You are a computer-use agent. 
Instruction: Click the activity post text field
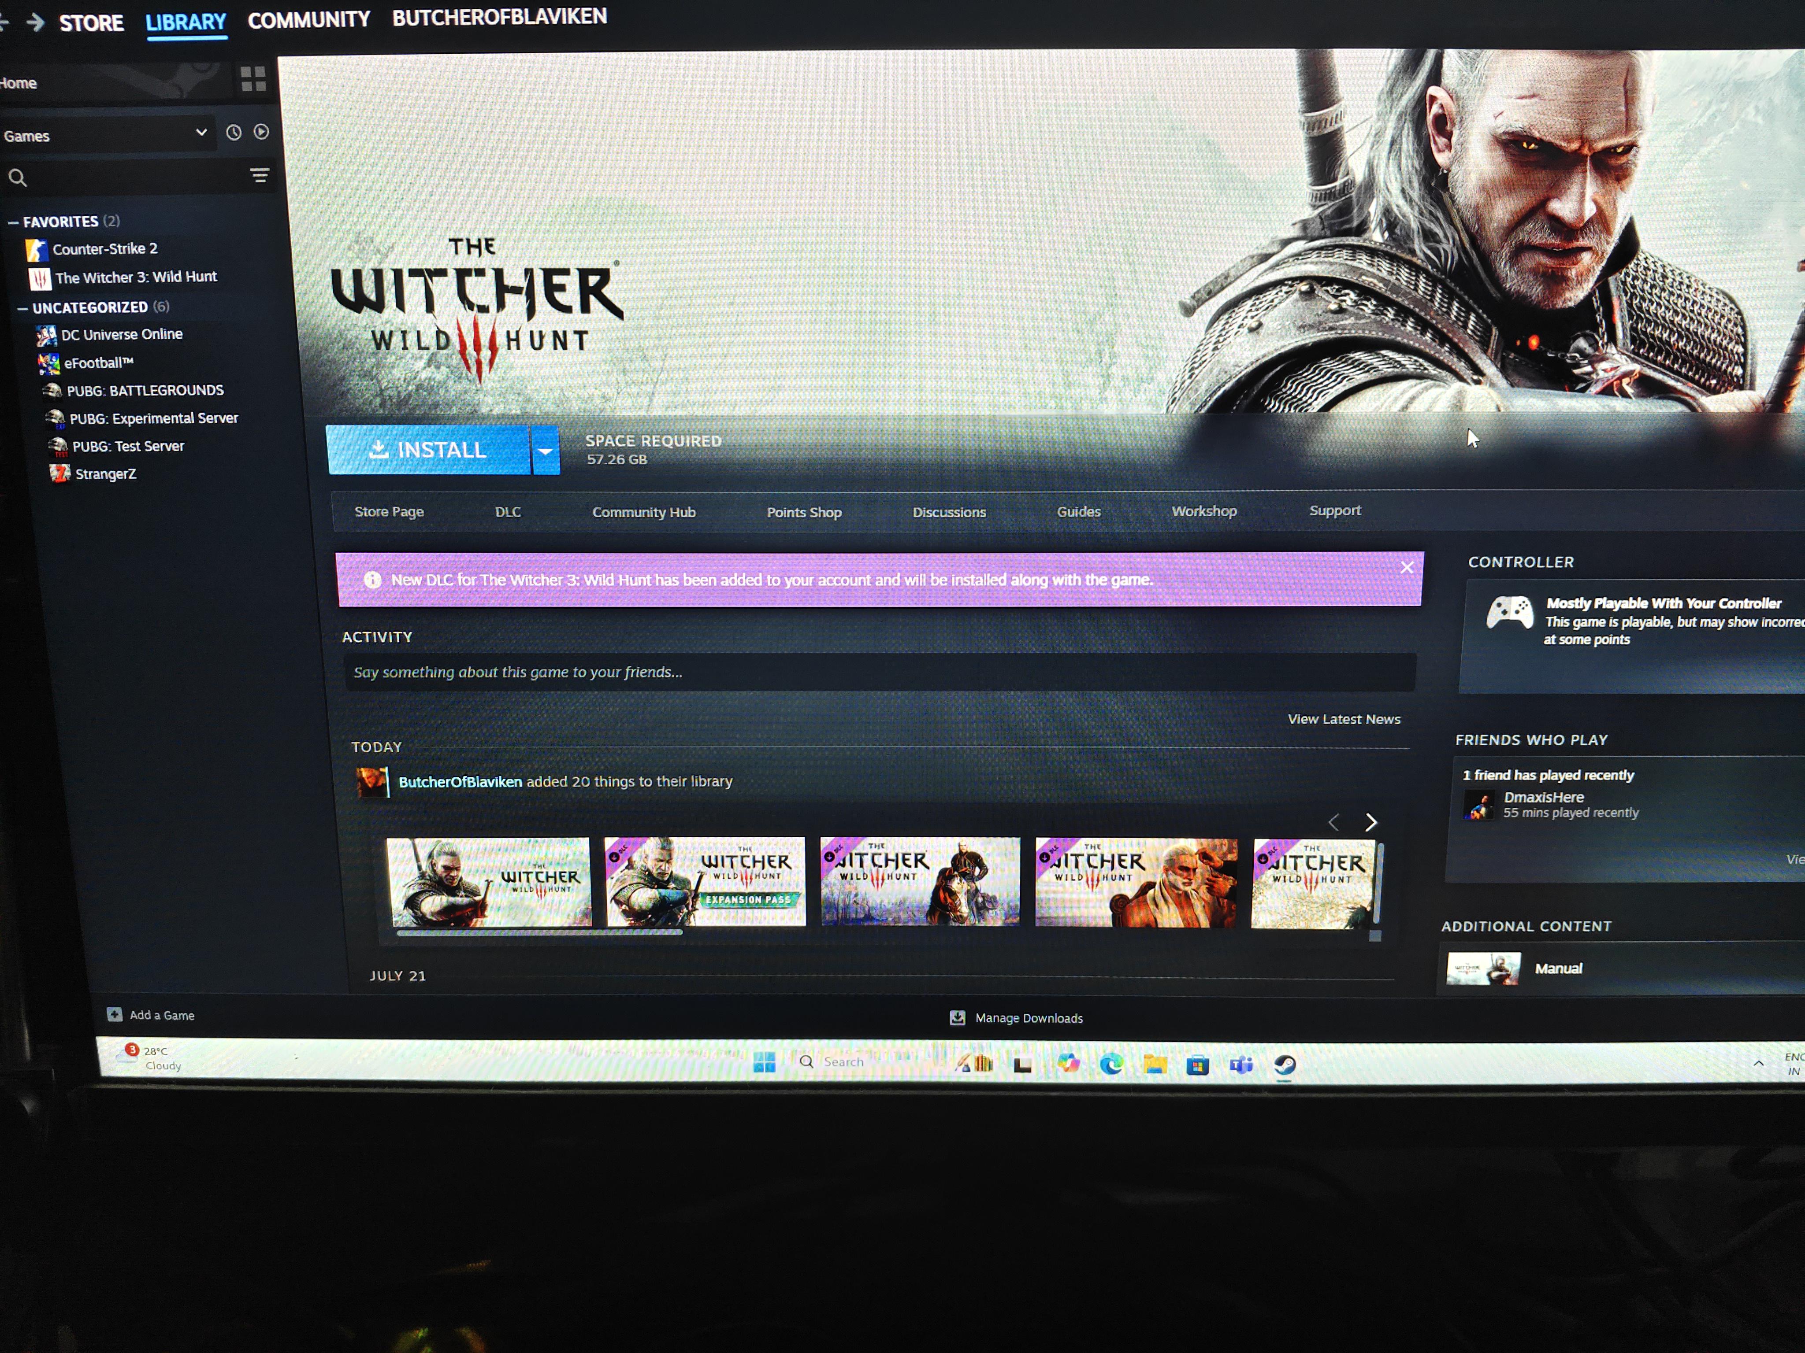(x=880, y=672)
